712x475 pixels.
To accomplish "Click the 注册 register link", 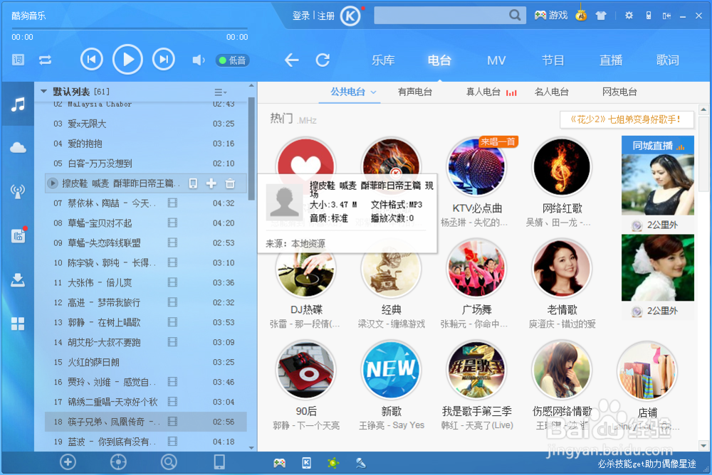I will click(x=326, y=16).
